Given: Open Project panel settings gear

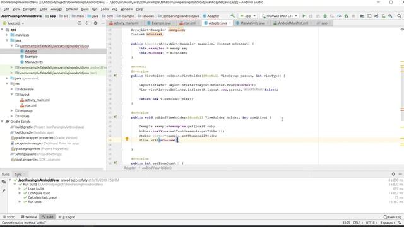Looking at the screenshot, I should click(95, 23).
